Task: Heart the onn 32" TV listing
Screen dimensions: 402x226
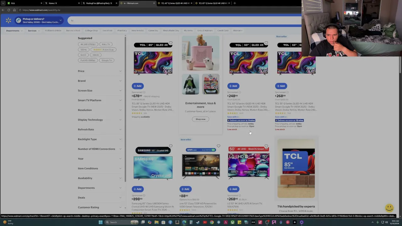Action: click(218, 146)
